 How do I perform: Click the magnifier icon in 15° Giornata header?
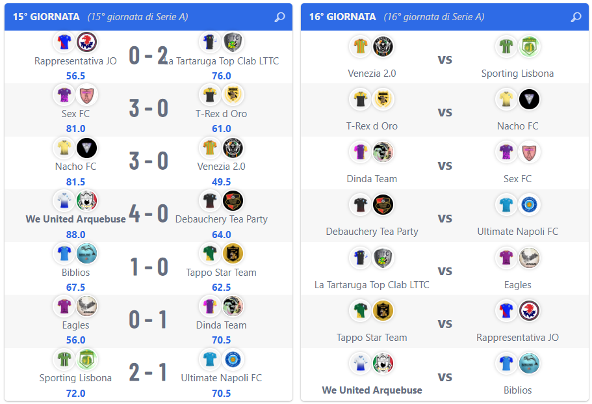pyautogui.click(x=279, y=17)
